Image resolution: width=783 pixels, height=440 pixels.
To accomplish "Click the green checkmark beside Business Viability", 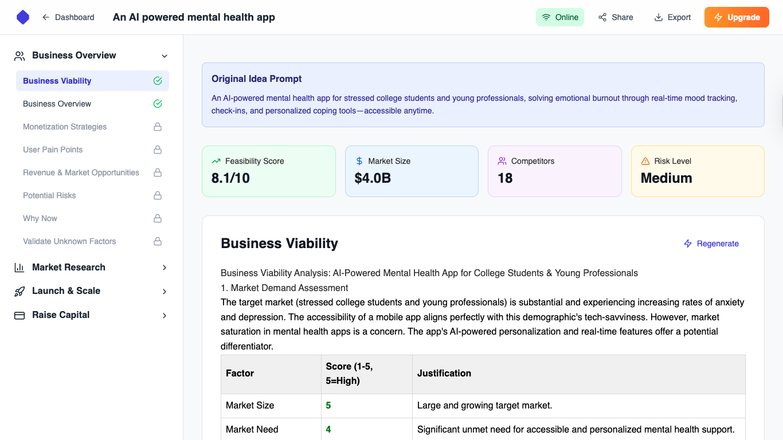I will click(158, 81).
